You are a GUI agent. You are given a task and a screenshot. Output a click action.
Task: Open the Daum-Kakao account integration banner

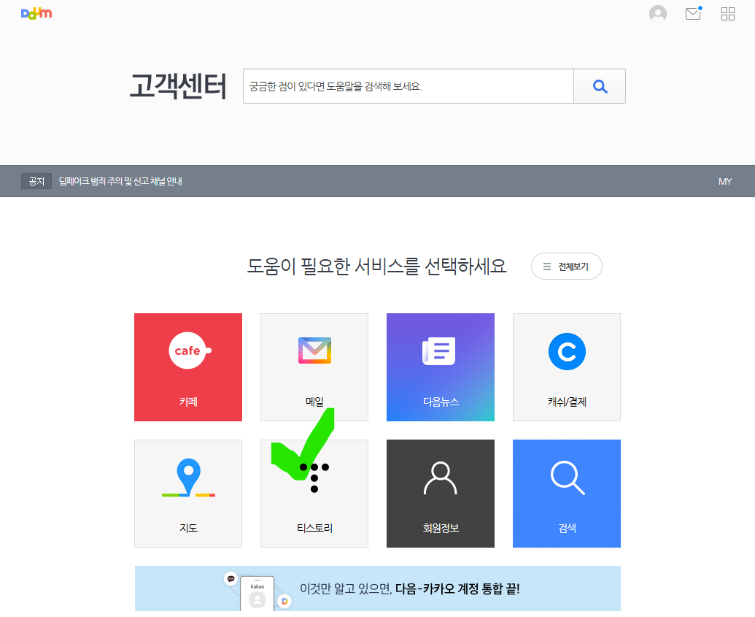[376, 589]
